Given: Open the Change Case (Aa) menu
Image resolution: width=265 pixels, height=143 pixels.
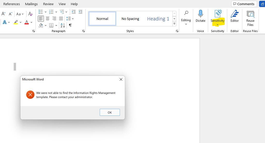Looking at the screenshot, I should pos(20,14).
